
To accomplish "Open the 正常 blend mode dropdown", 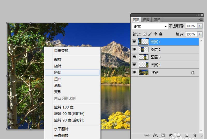I will coord(150,27).
